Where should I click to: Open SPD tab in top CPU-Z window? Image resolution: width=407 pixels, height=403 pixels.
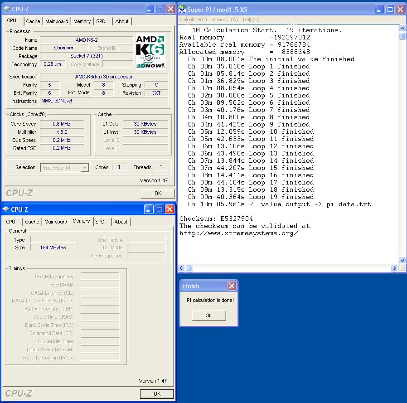(x=101, y=21)
